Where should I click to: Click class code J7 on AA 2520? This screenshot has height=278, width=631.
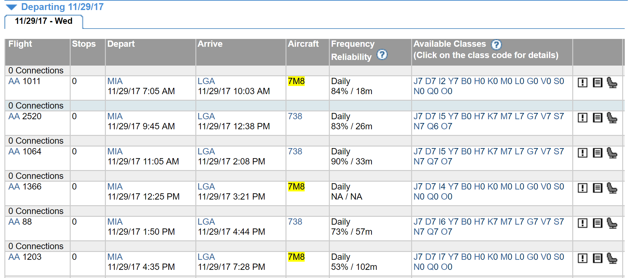(x=418, y=116)
